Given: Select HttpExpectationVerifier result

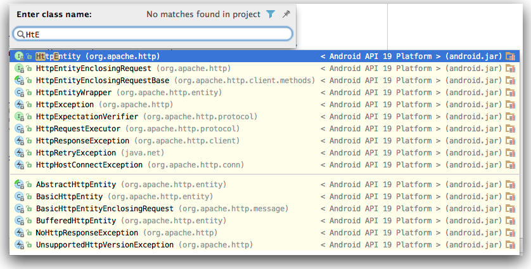Looking at the screenshot, I should click(264, 117).
